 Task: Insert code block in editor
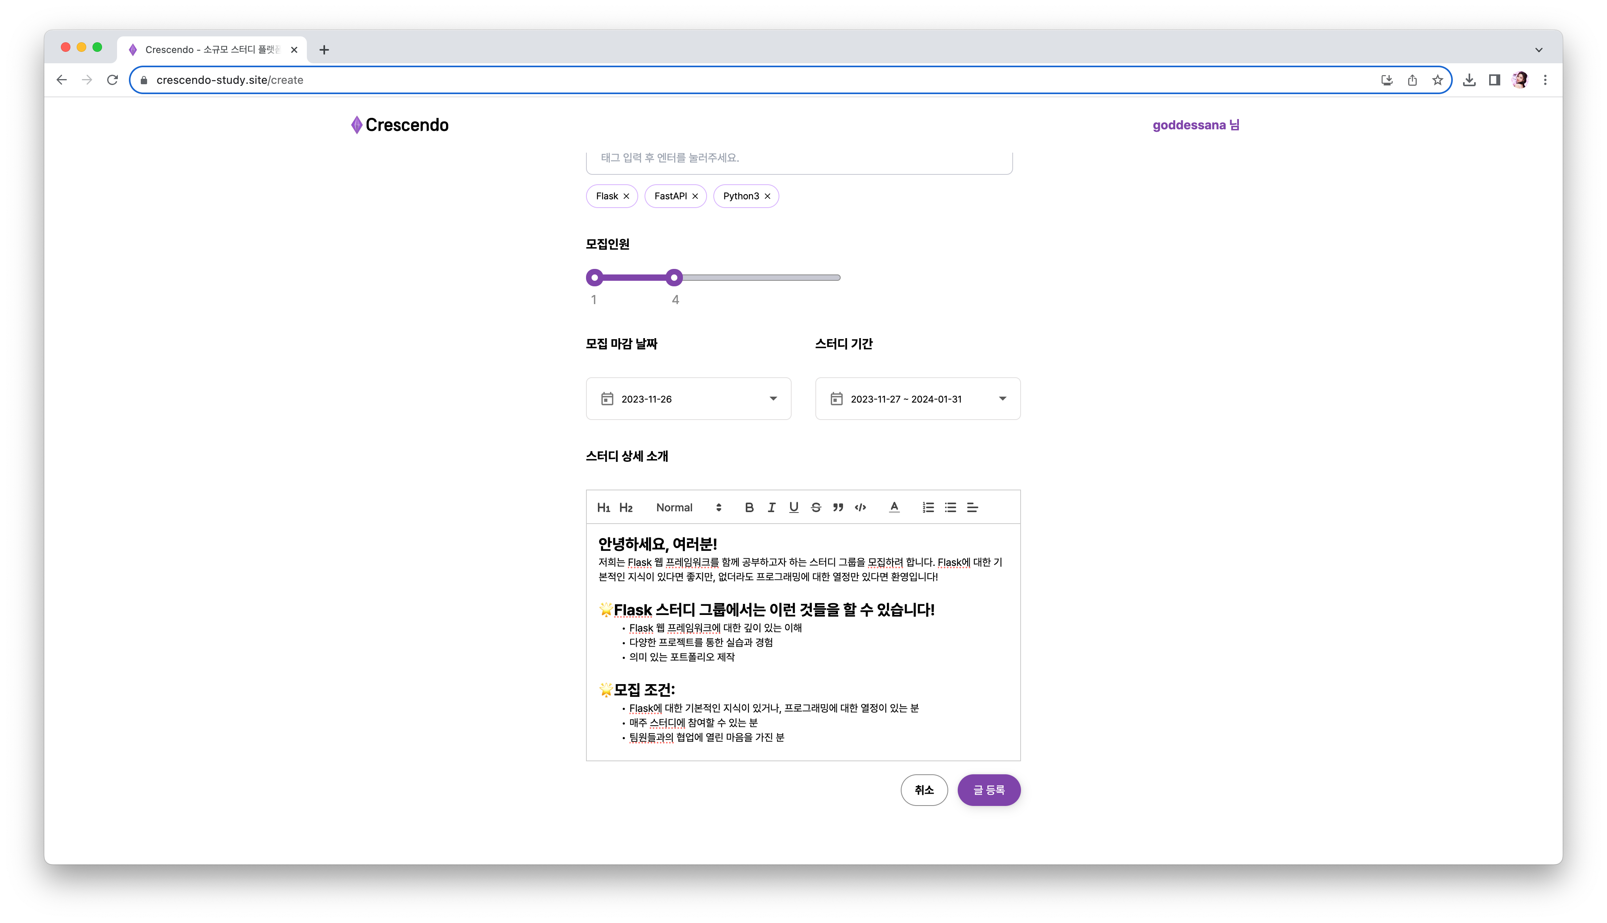(860, 507)
